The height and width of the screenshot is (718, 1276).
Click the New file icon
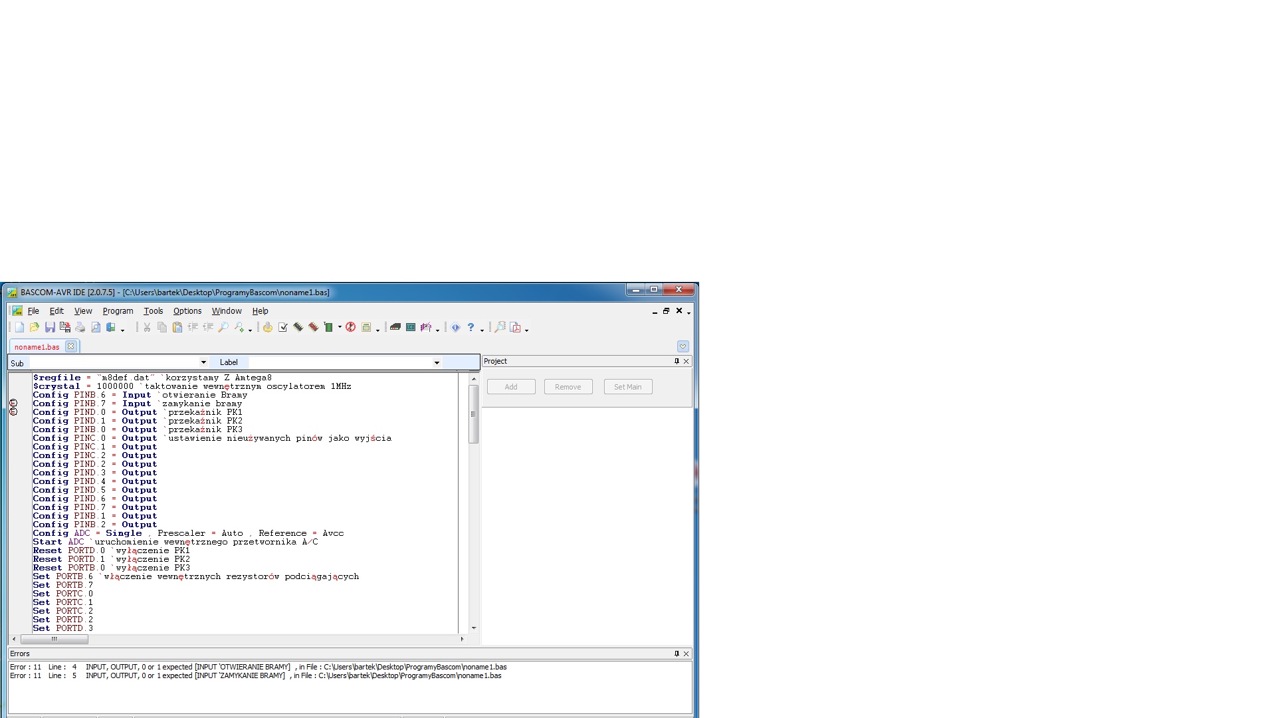[x=19, y=327]
